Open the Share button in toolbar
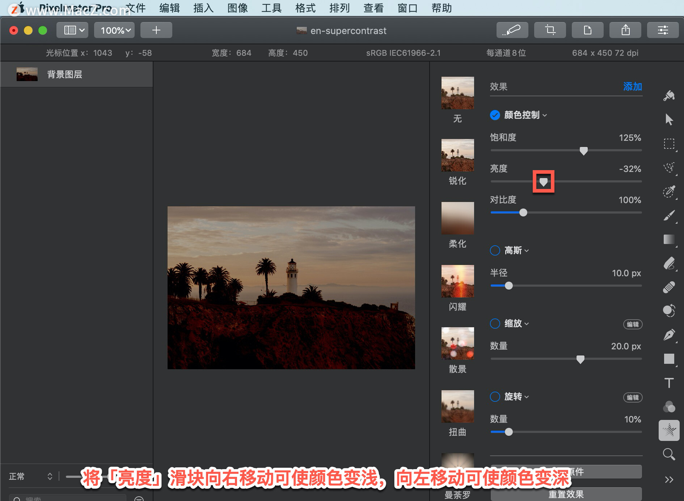Viewport: 684px width, 501px height. click(625, 30)
